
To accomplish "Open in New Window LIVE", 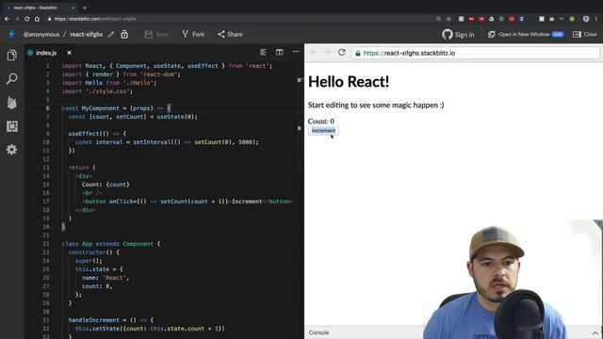I will 526,34.
